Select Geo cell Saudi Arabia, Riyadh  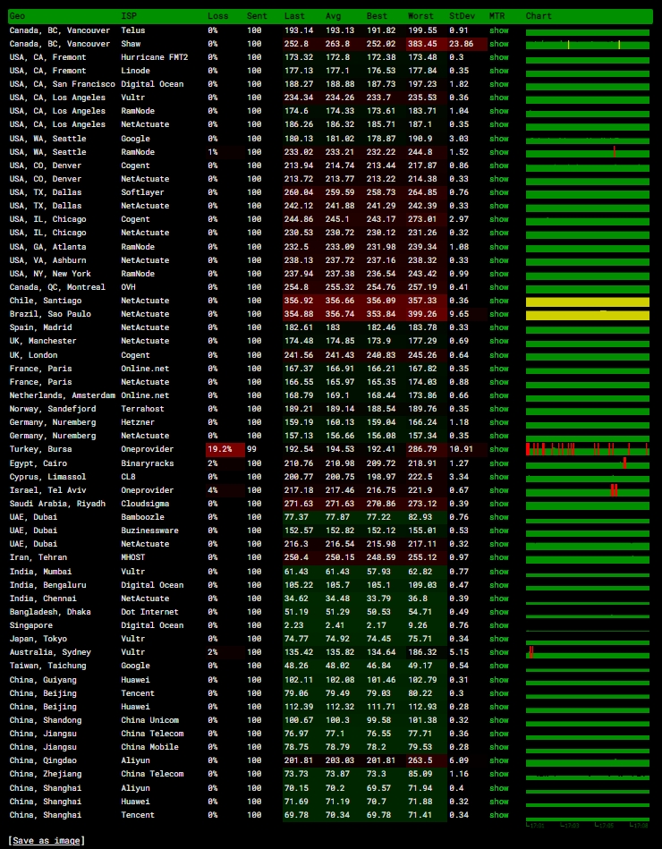[x=57, y=504]
